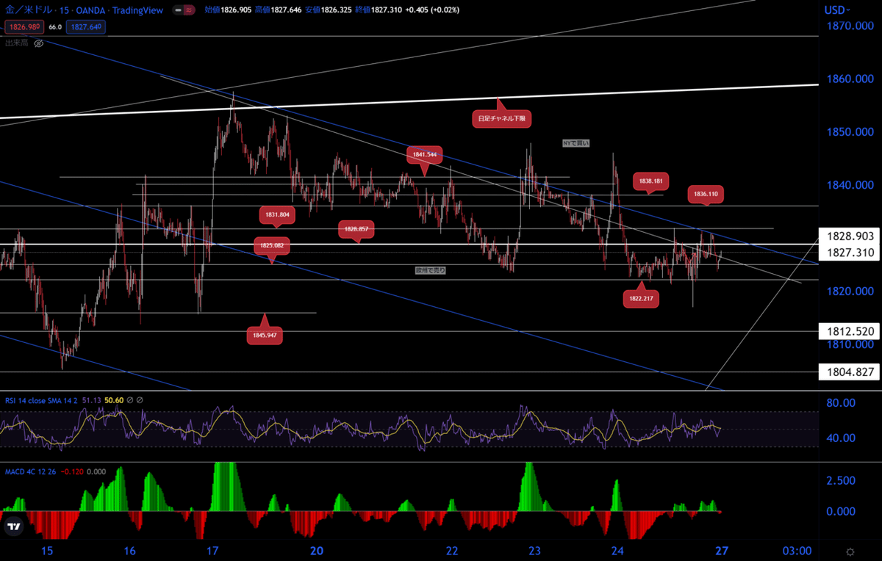This screenshot has width=882, height=561.
Task: Select the 1845.947 price callout
Action: [x=265, y=335]
